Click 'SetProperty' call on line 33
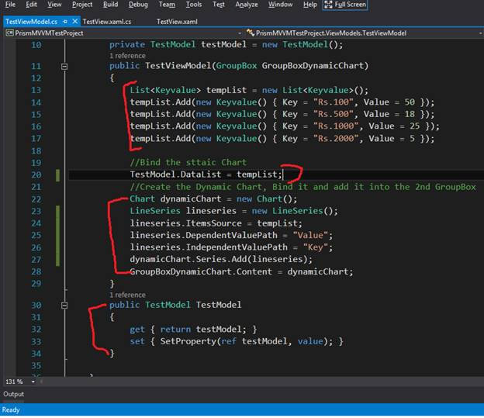Viewport: 484px width, 418px height. coord(188,341)
